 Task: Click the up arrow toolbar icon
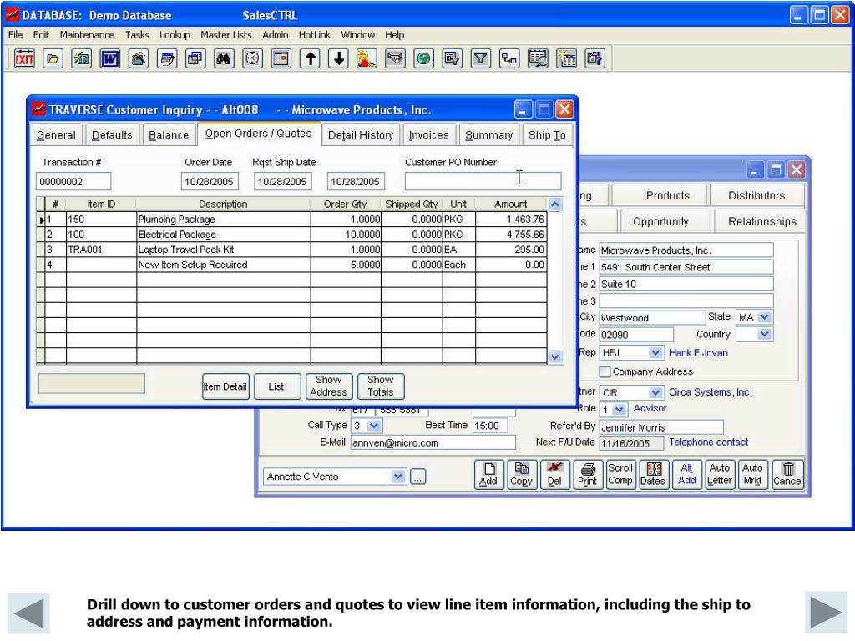click(310, 58)
